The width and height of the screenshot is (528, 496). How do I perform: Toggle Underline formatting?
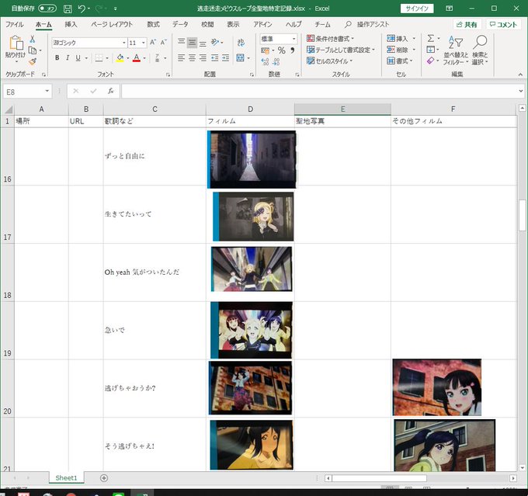click(78, 58)
